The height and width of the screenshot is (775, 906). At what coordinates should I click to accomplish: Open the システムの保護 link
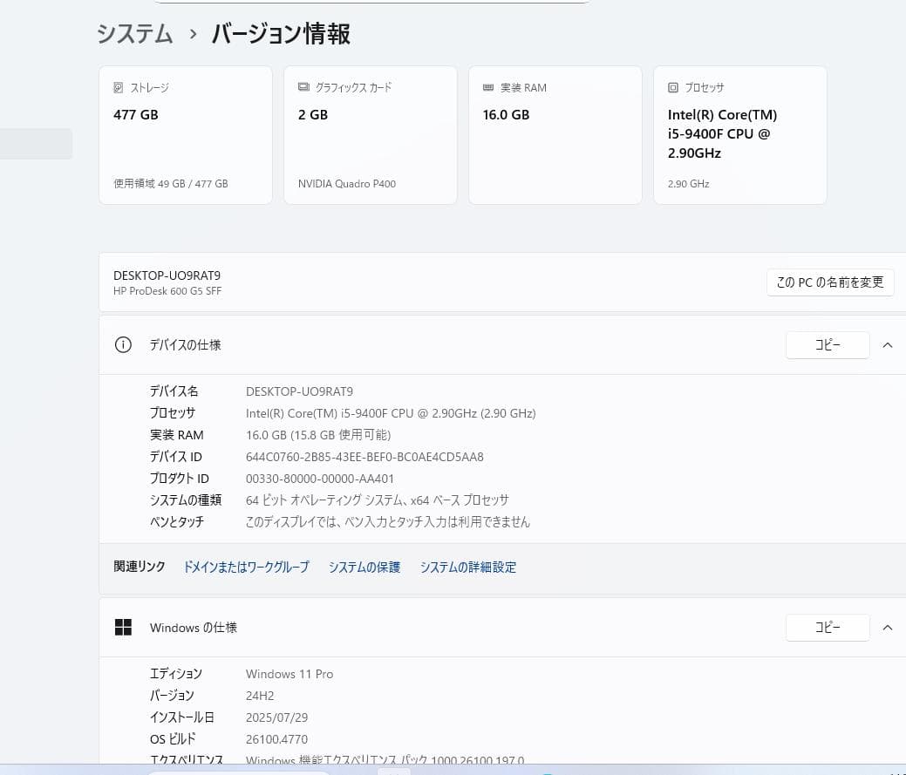coord(364,567)
